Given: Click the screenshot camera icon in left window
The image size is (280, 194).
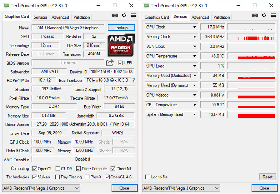Looking at the screenshot, I should tap(115, 15).
